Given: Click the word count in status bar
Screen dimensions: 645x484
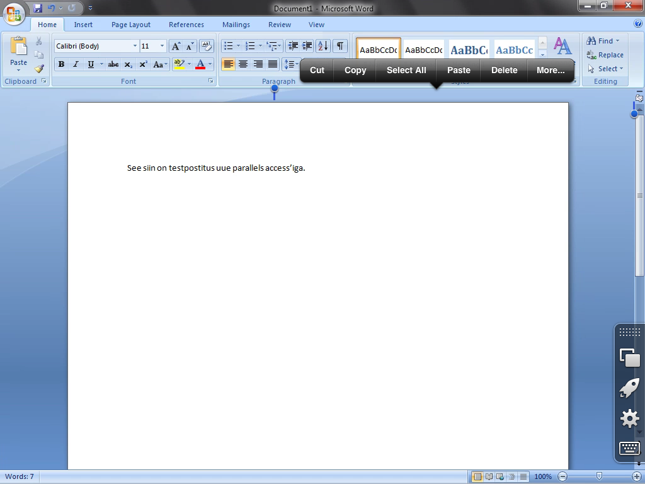Looking at the screenshot, I should pos(20,476).
